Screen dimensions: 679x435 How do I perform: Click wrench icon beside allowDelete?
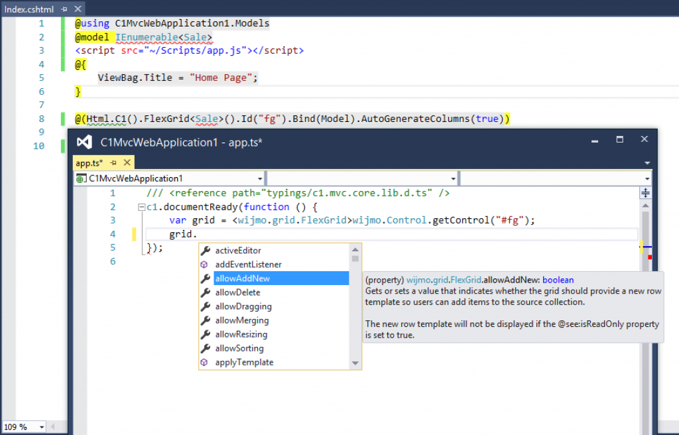[x=206, y=292]
